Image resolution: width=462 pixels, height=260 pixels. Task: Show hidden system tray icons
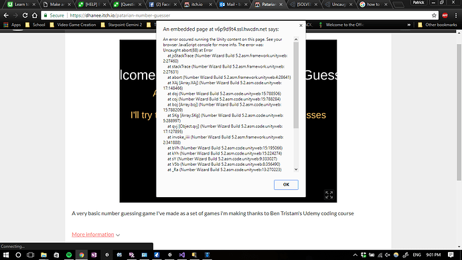pyautogui.click(x=356, y=255)
